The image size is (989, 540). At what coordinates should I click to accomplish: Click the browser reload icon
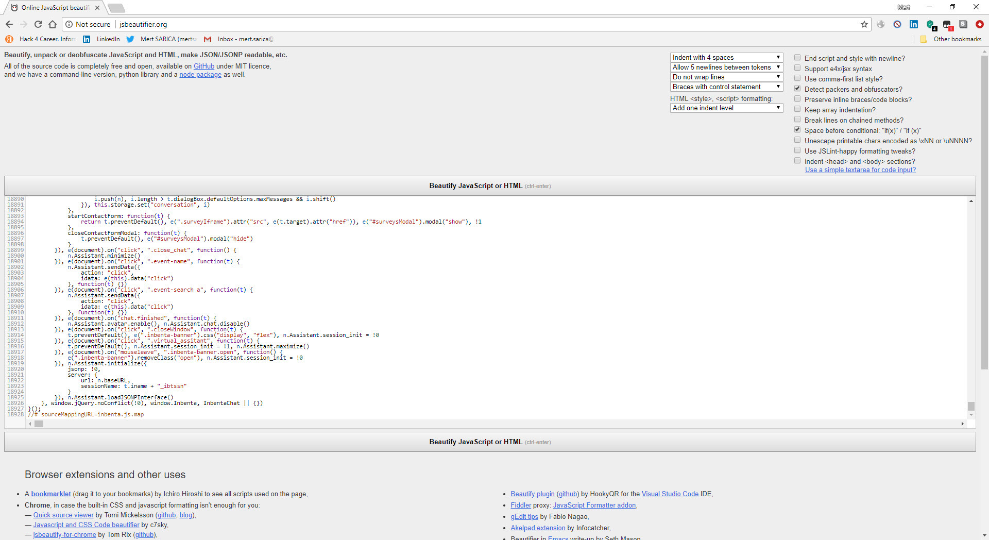(x=38, y=24)
